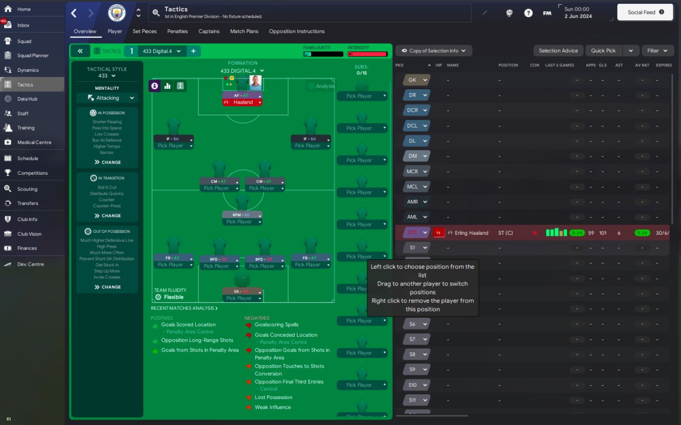681x425 pixels.
Task: Expand the Formation 433 DIGITAL.4 dropdown
Action: pyautogui.click(x=243, y=71)
